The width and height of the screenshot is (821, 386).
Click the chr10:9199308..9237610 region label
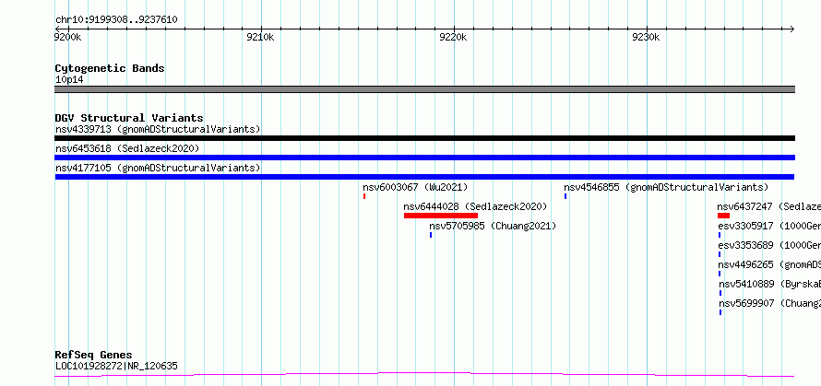[116, 20]
